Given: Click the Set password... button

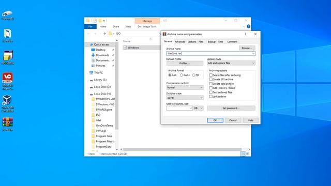Looking at the screenshot, I should coord(231,108).
